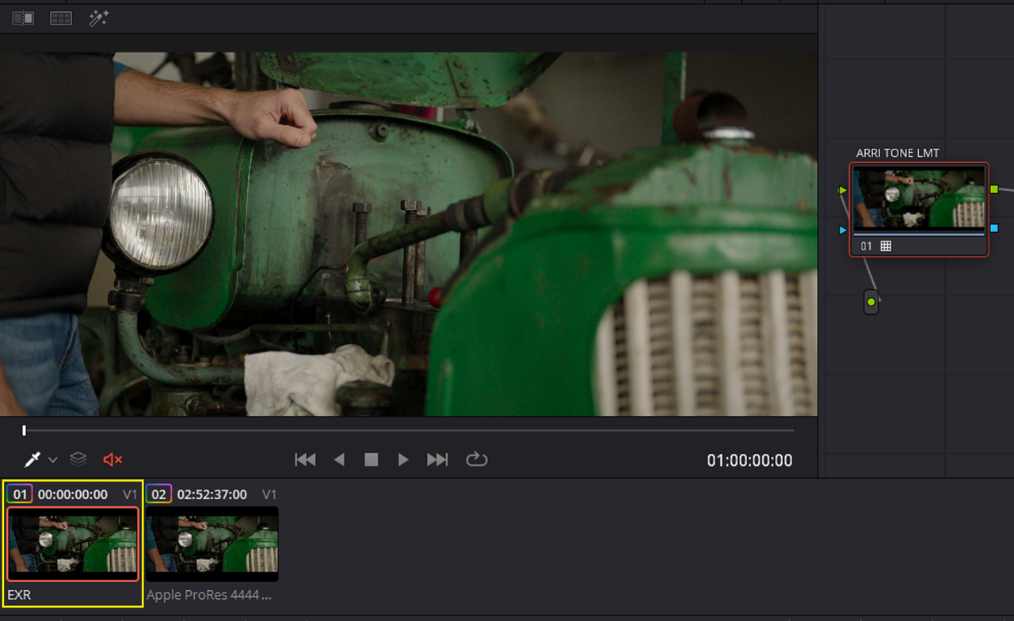Click the node's blue key output square
Image resolution: width=1014 pixels, height=621 pixels.
tap(994, 228)
